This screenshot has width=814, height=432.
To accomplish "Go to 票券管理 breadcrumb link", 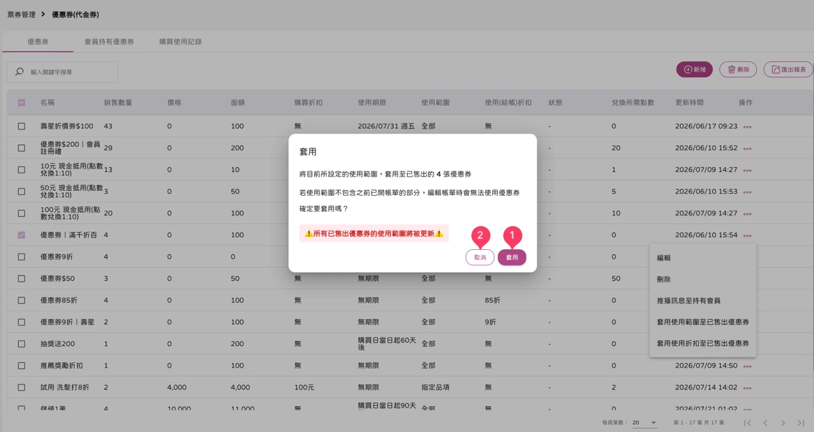I will [21, 14].
